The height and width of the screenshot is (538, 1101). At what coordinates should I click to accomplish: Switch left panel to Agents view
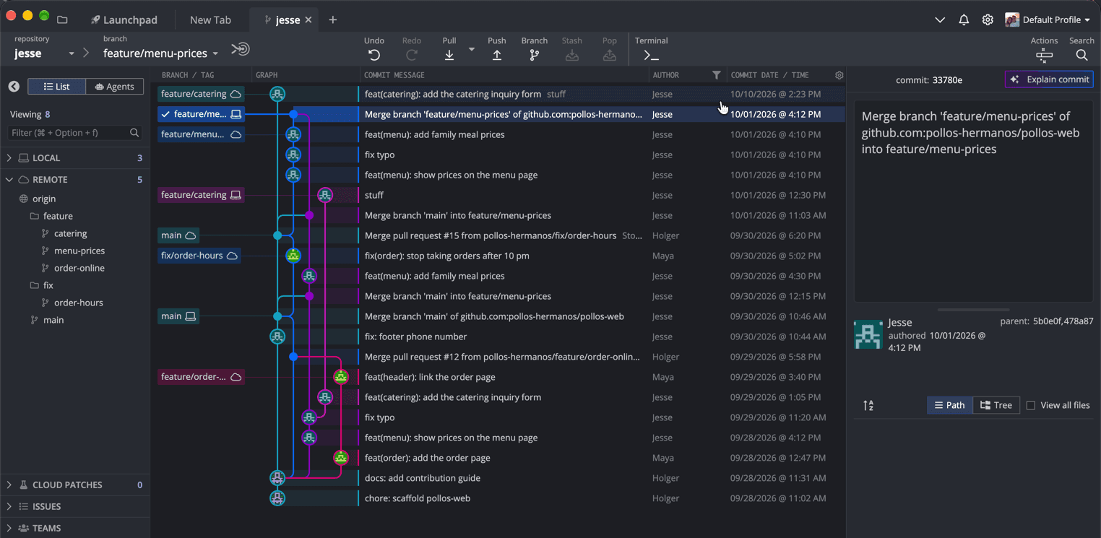click(114, 87)
